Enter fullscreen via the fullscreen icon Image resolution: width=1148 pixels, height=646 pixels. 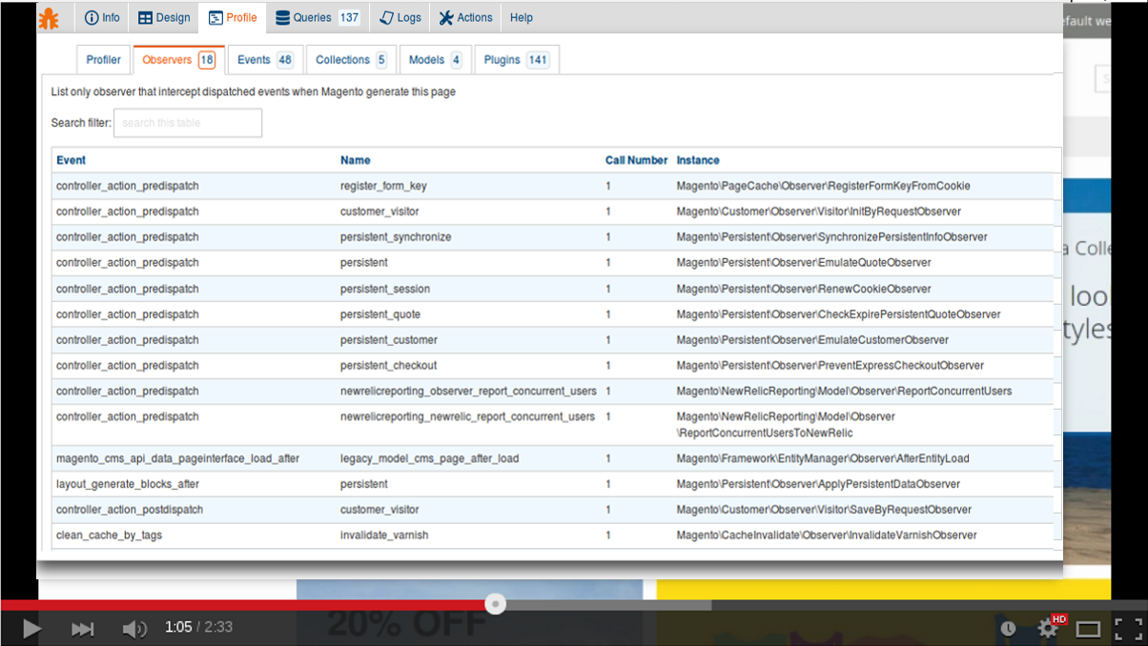pos(1128,629)
